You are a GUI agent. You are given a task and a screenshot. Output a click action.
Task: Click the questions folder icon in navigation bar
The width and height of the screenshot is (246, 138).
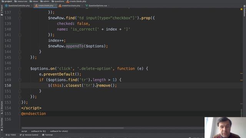click(x=53, y=1)
